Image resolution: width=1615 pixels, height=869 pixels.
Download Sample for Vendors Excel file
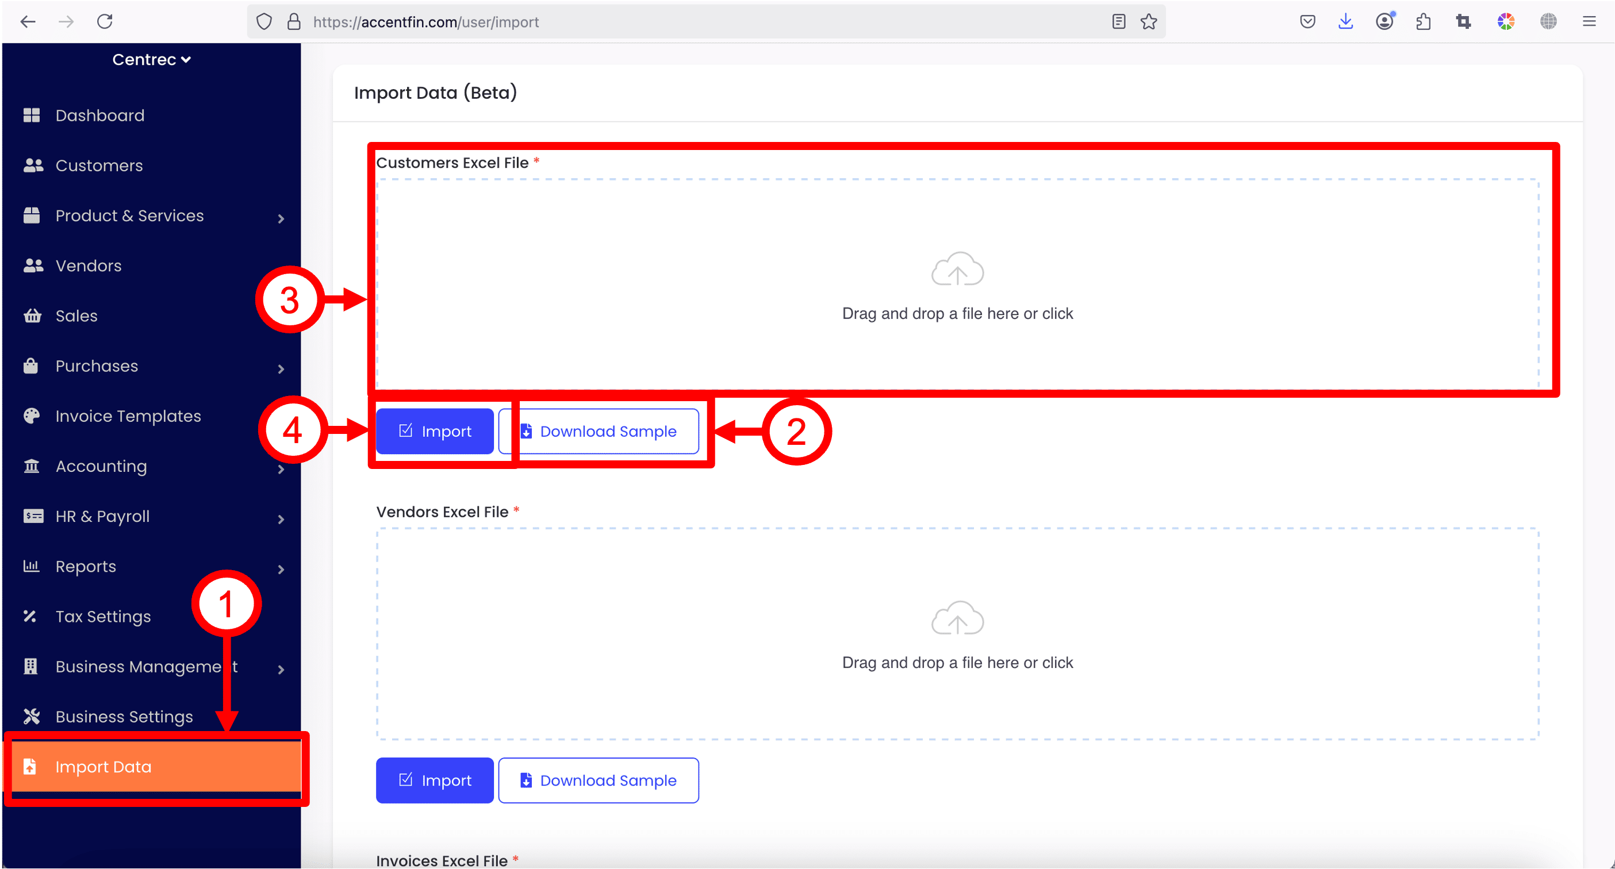pos(598,780)
